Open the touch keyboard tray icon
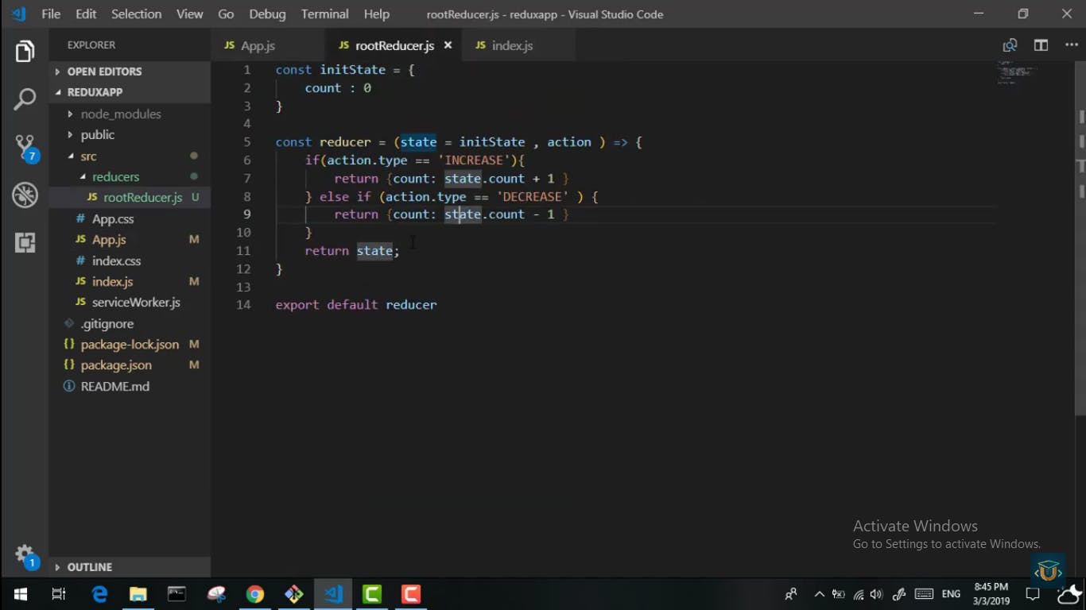This screenshot has width=1086, height=610. pyautogui.click(x=924, y=594)
